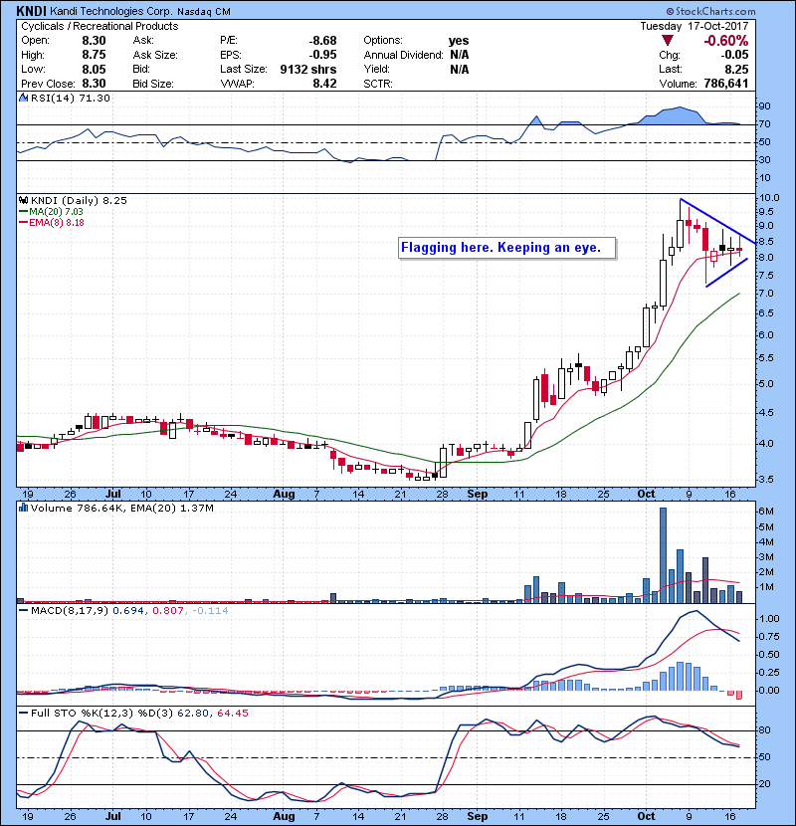Image resolution: width=796 pixels, height=826 pixels.
Task: Click the MACD(8,17,9) legend label
Action: (70, 611)
